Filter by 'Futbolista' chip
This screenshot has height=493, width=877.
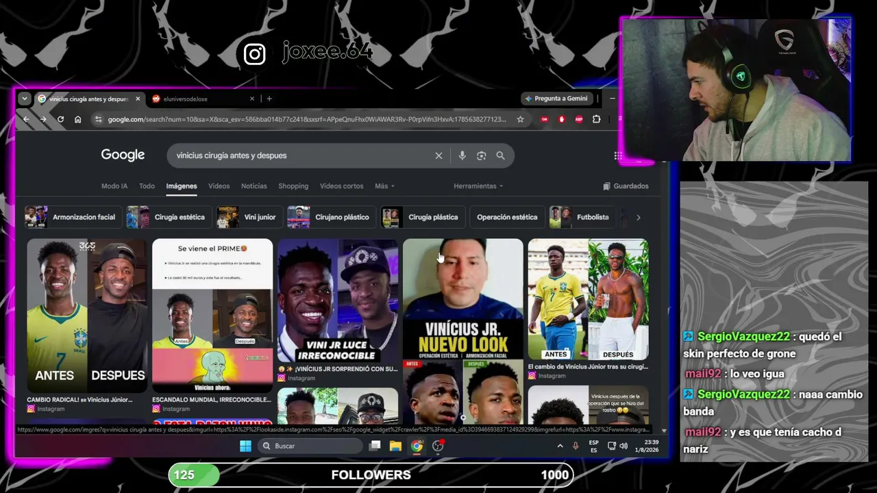[581, 217]
